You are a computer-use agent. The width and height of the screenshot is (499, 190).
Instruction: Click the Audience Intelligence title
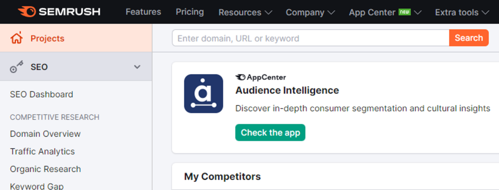287,90
